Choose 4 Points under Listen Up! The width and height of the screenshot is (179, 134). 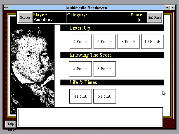pyautogui.click(x=81, y=42)
